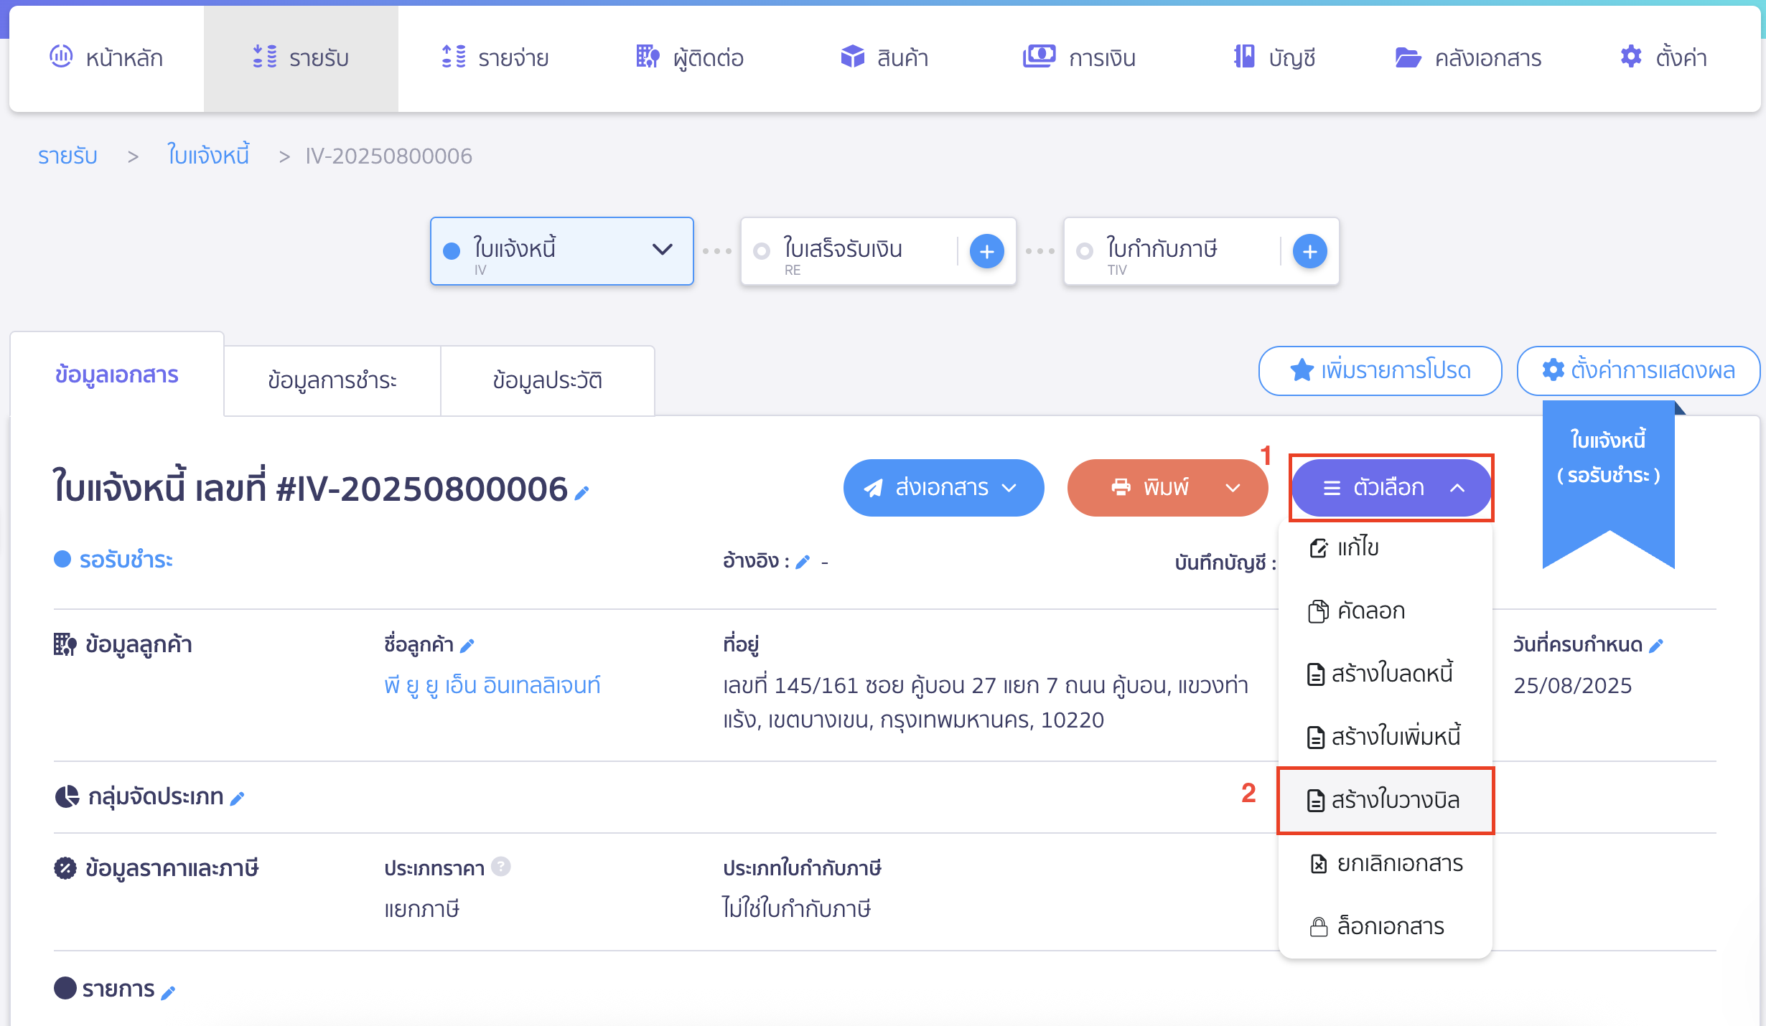The image size is (1766, 1026).
Task: Open customer link พี ยู ยู เอ็น อินเทลลิเจนท์
Action: coord(492,685)
